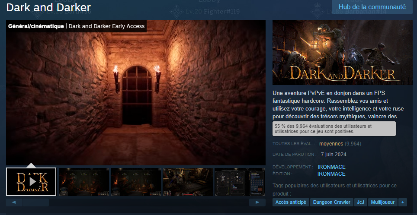This screenshot has height=215, width=417.
Task: Click the Accès anticipé tag
Action: coord(291,202)
